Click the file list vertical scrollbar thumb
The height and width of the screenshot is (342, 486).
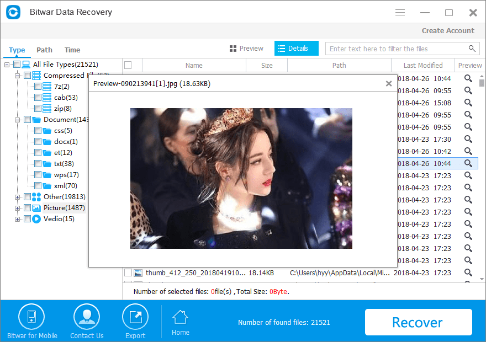click(x=482, y=83)
